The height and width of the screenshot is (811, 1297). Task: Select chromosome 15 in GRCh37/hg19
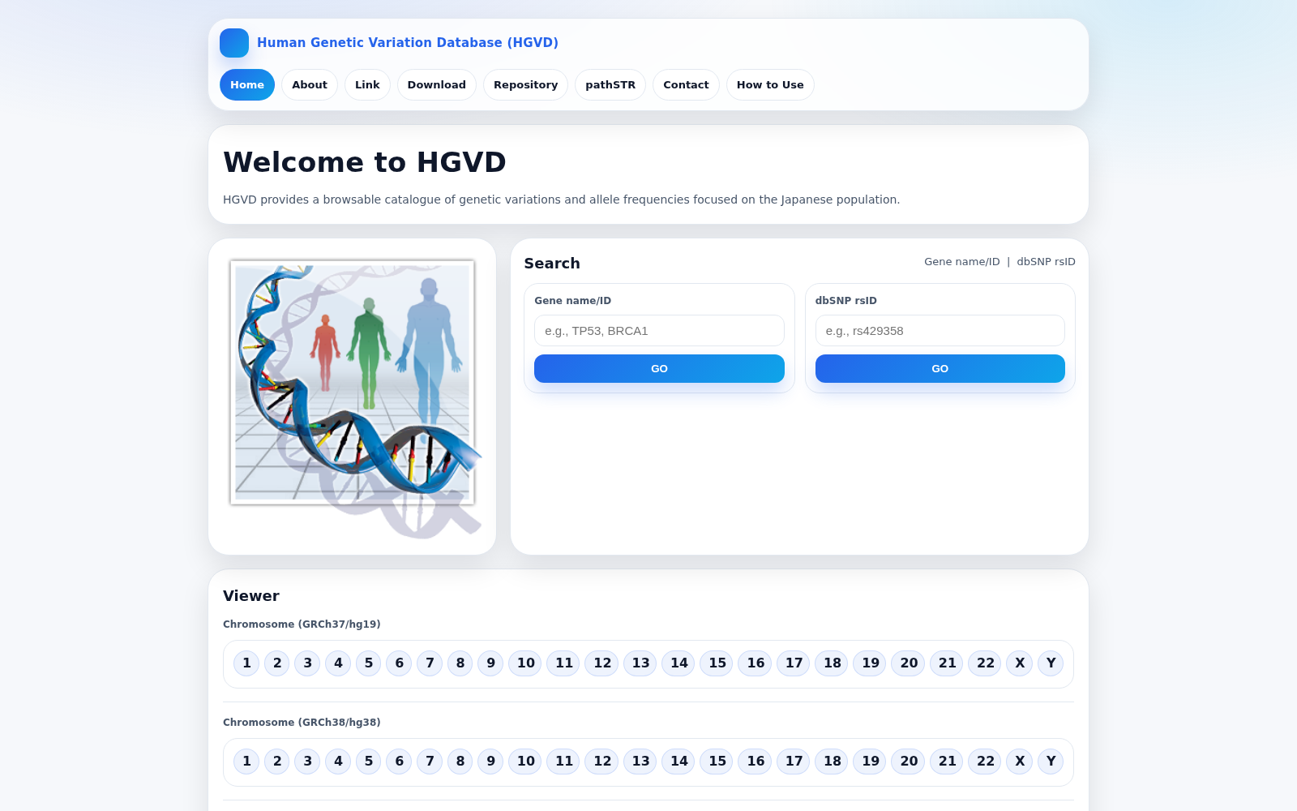[717, 663]
